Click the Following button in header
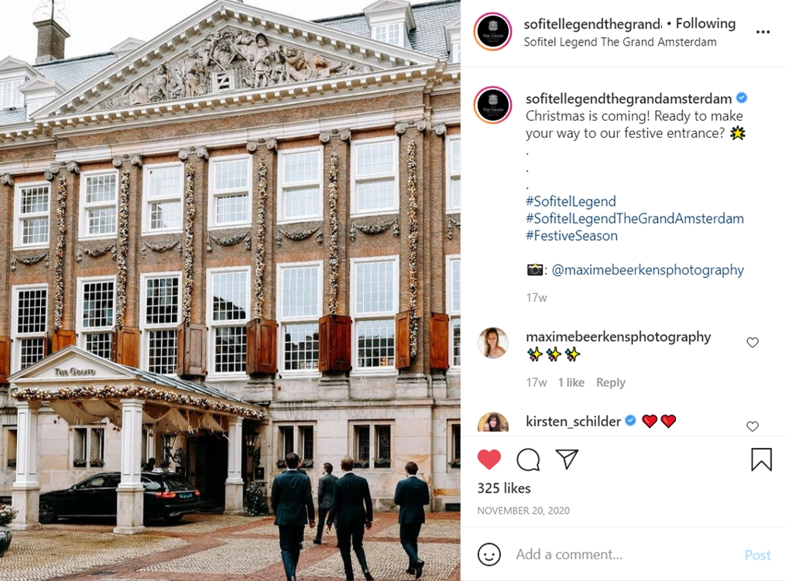The image size is (785, 581). (x=705, y=23)
